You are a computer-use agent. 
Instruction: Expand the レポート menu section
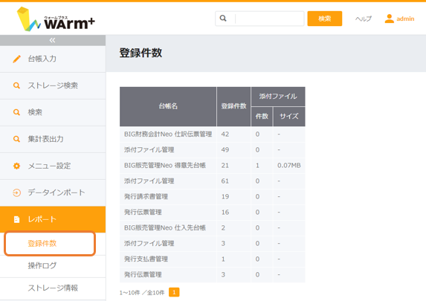click(53, 219)
